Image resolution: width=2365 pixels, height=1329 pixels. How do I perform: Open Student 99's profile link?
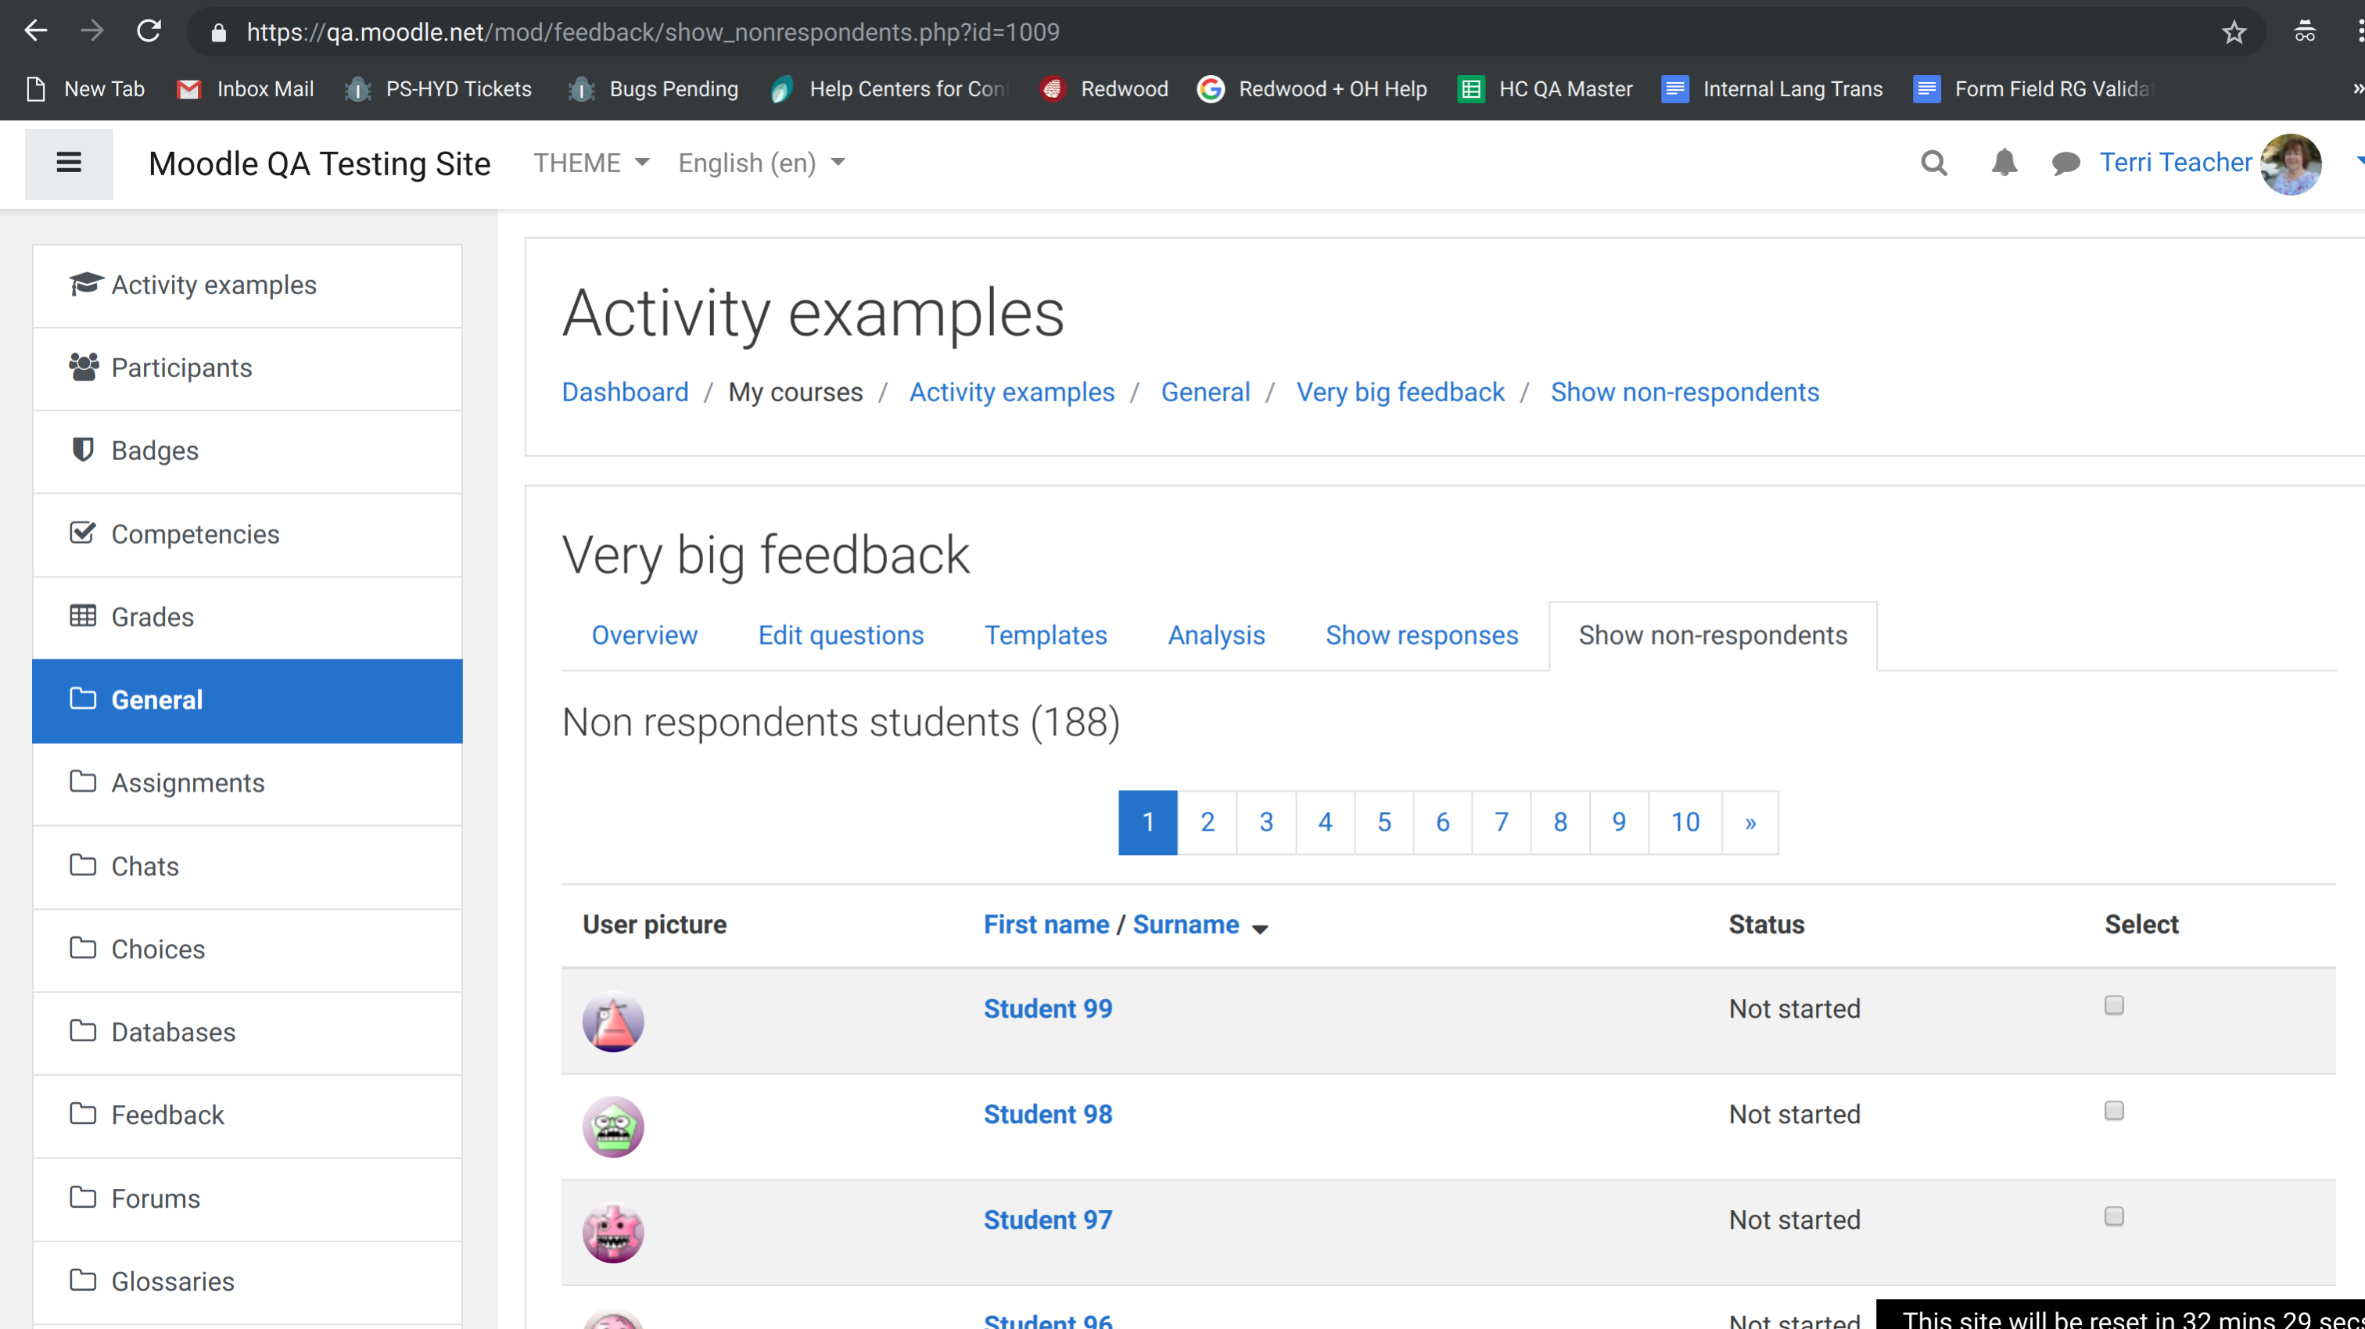pos(1047,1008)
